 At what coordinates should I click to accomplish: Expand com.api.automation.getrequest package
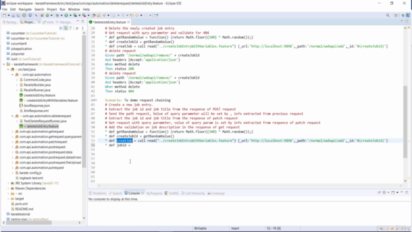(12, 131)
